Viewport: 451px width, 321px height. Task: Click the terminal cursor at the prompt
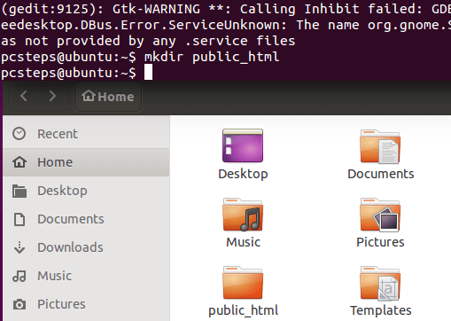click(148, 72)
